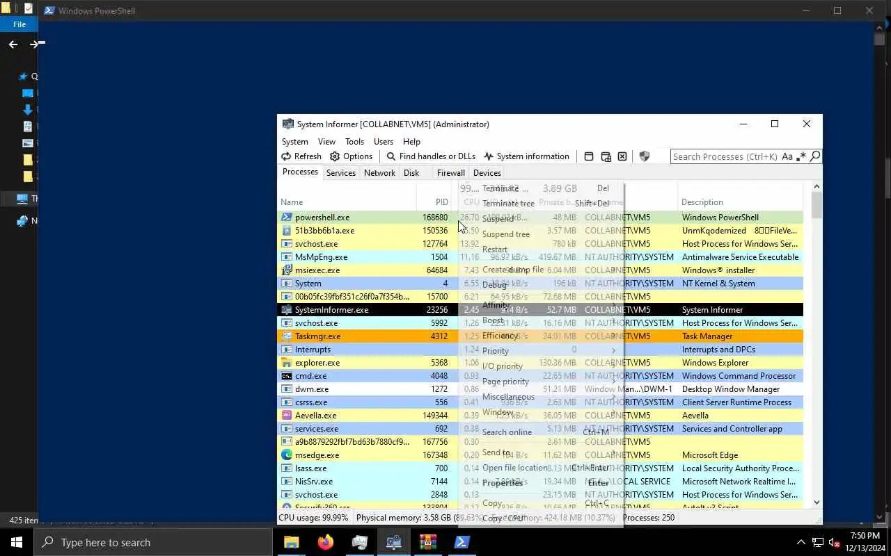The height and width of the screenshot is (556, 891).
Task: Sort by the Name column header
Action: point(347,202)
